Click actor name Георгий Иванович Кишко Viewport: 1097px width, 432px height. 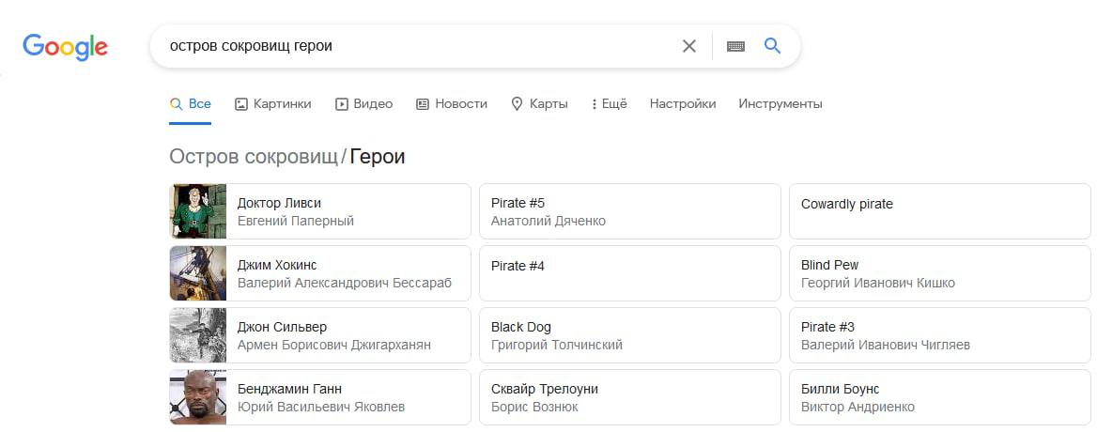[878, 283]
